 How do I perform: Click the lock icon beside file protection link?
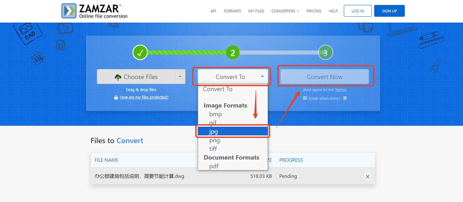tap(116, 97)
